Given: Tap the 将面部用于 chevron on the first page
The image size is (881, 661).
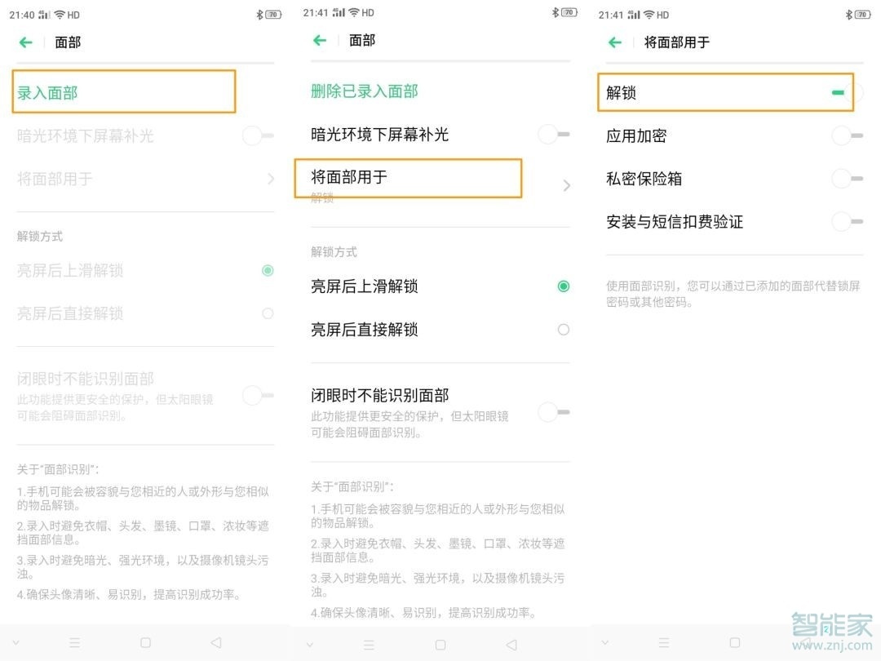Looking at the screenshot, I should point(271,179).
